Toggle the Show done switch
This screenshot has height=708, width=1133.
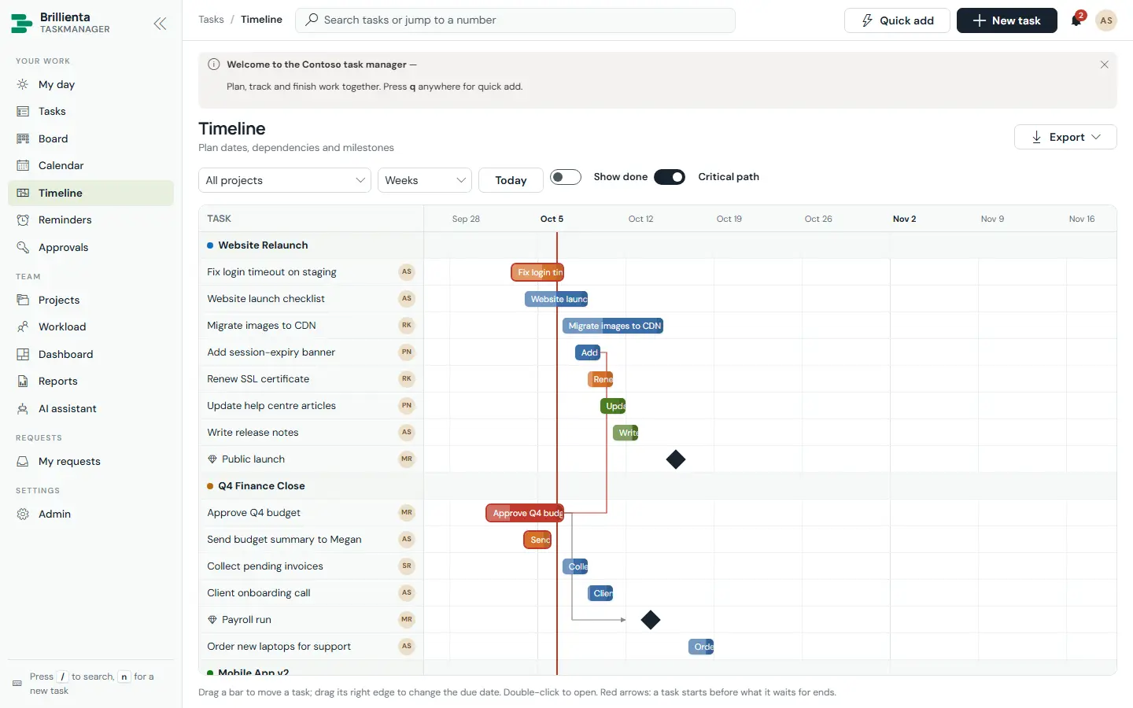(566, 177)
